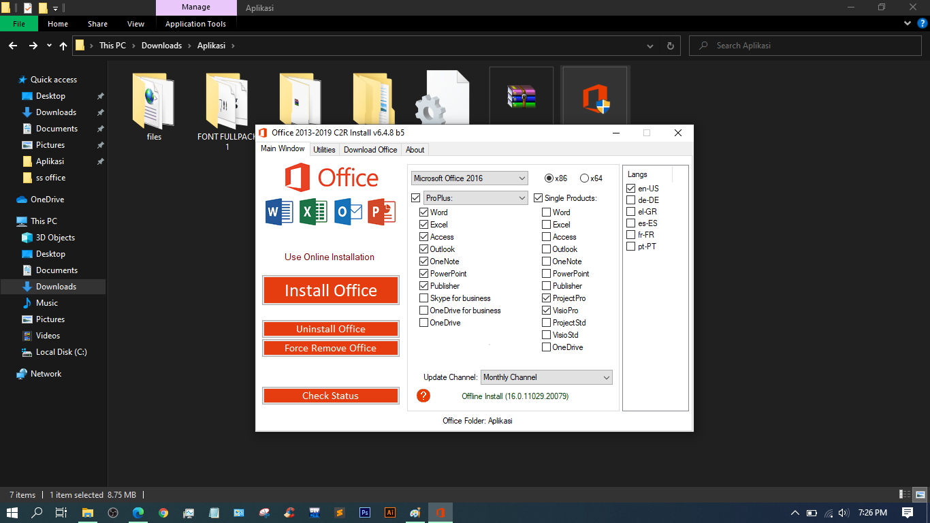This screenshot has height=523, width=930.
Task: Uncheck ProjectPro single product
Action: coord(547,298)
